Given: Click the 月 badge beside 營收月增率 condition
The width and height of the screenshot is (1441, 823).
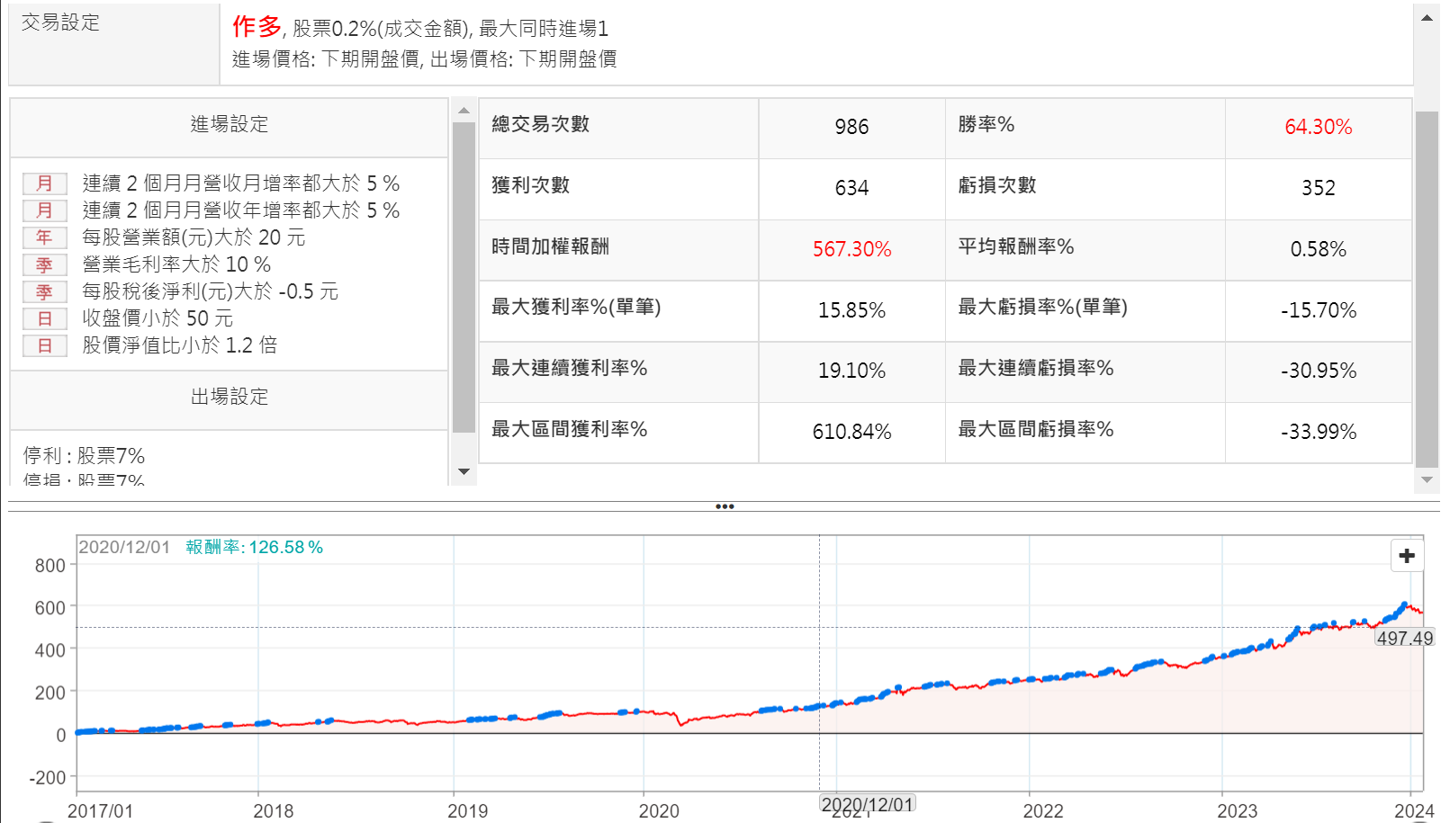Looking at the screenshot, I should pos(45,184).
